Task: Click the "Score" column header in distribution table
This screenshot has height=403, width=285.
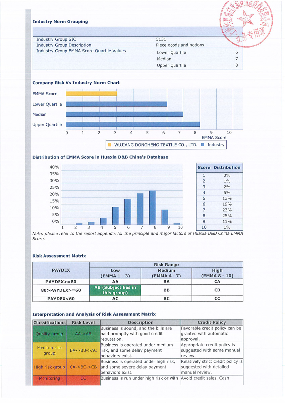Action: [204, 167]
